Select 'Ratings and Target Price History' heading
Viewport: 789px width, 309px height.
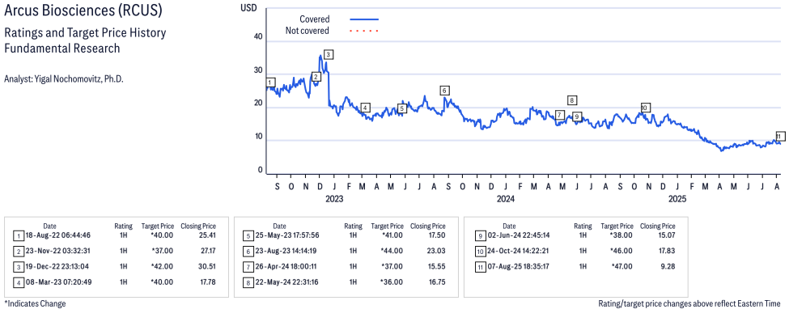tap(85, 33)
